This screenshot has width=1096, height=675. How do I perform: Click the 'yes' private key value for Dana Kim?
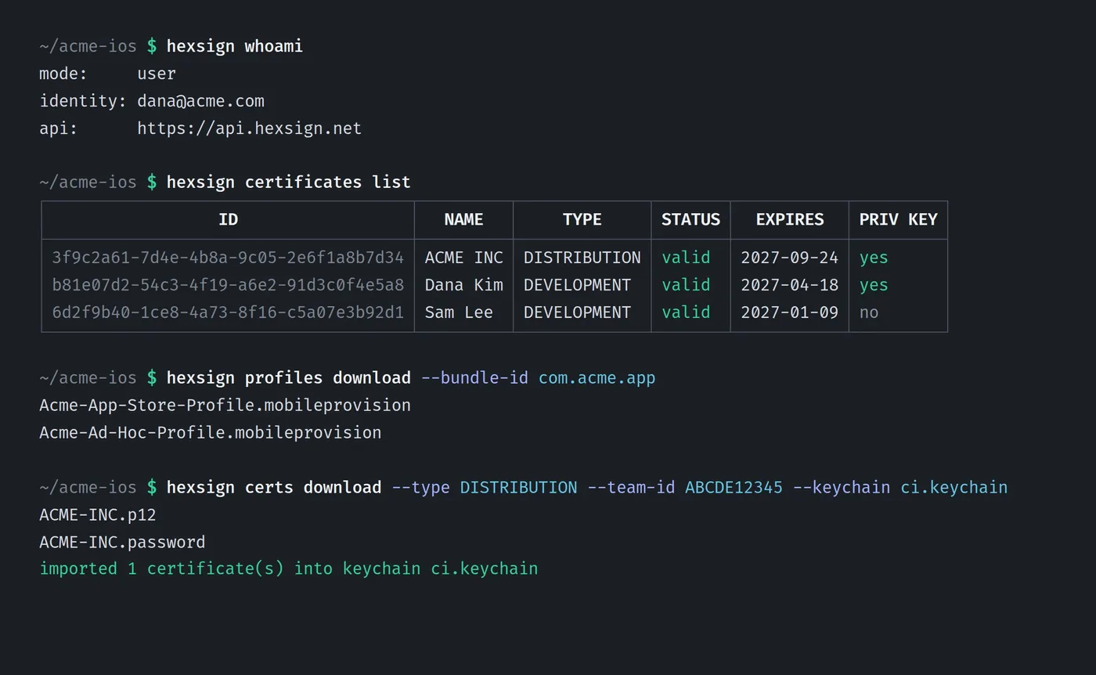(874, 285)
